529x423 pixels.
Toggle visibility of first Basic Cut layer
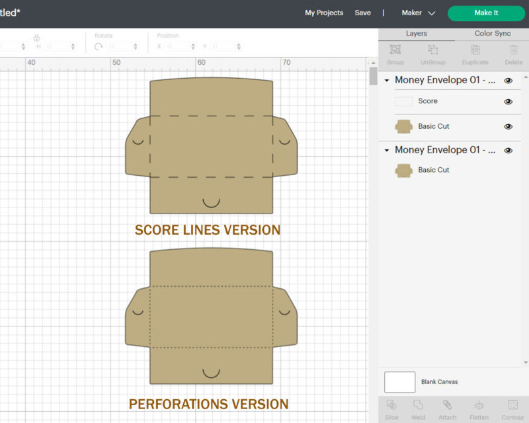tap(508, 127)
